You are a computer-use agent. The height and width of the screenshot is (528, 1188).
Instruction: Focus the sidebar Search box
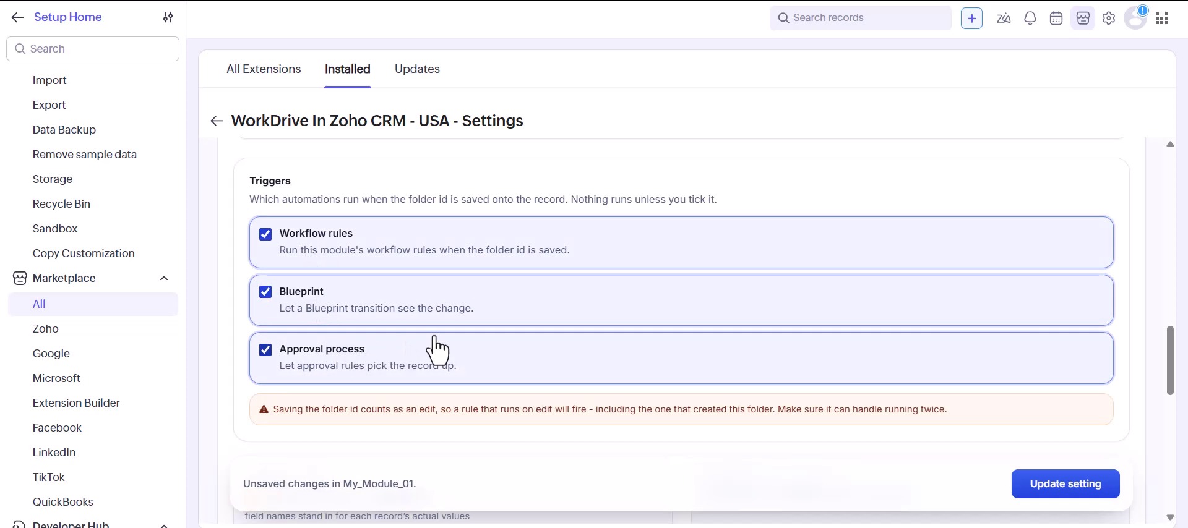93,49
